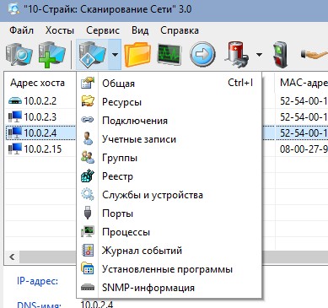Viewport: 328px width, 308px height.
Task: Click the blue arrow toolbar icon
Action: click(202, 55)
